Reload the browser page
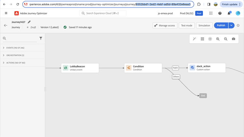The image size is (244, 137). pos(18,4)
